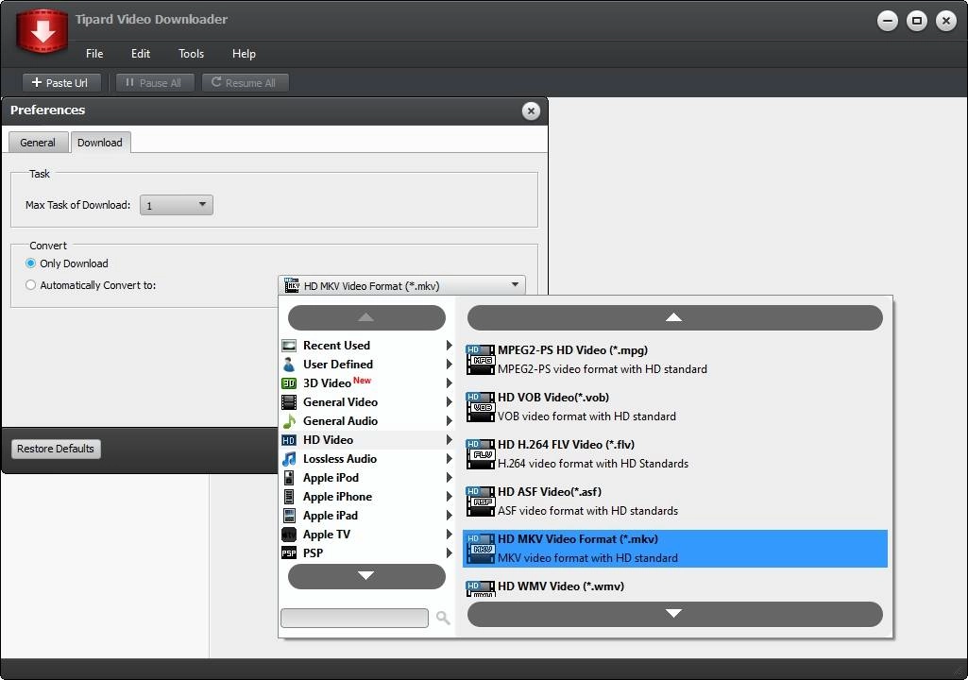Expand the Apple iPhone submenu arrow
The height and width of the screenshot is (680, 968).
point(450,497)
